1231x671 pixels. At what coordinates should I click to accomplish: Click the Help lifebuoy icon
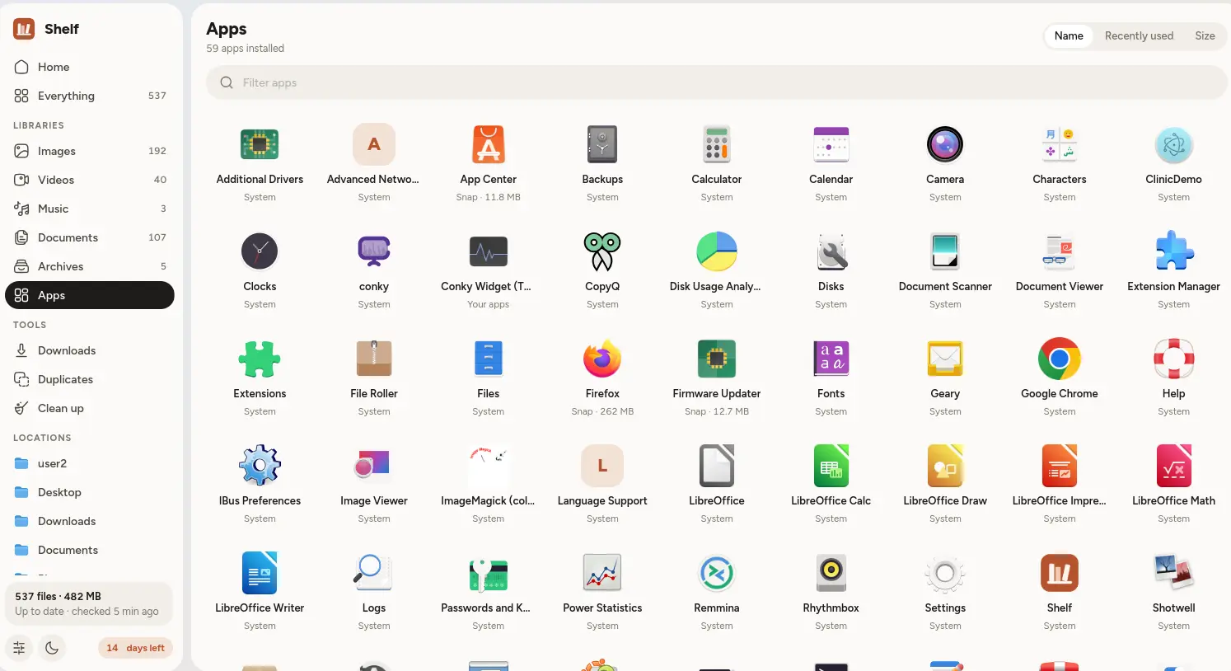click(1174, 359)
